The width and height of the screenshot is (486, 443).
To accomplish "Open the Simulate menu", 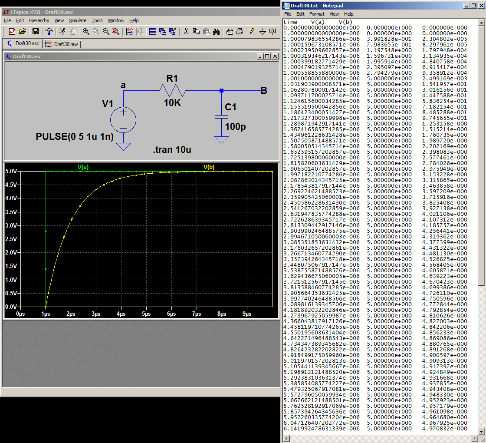I will click(78, 20).
